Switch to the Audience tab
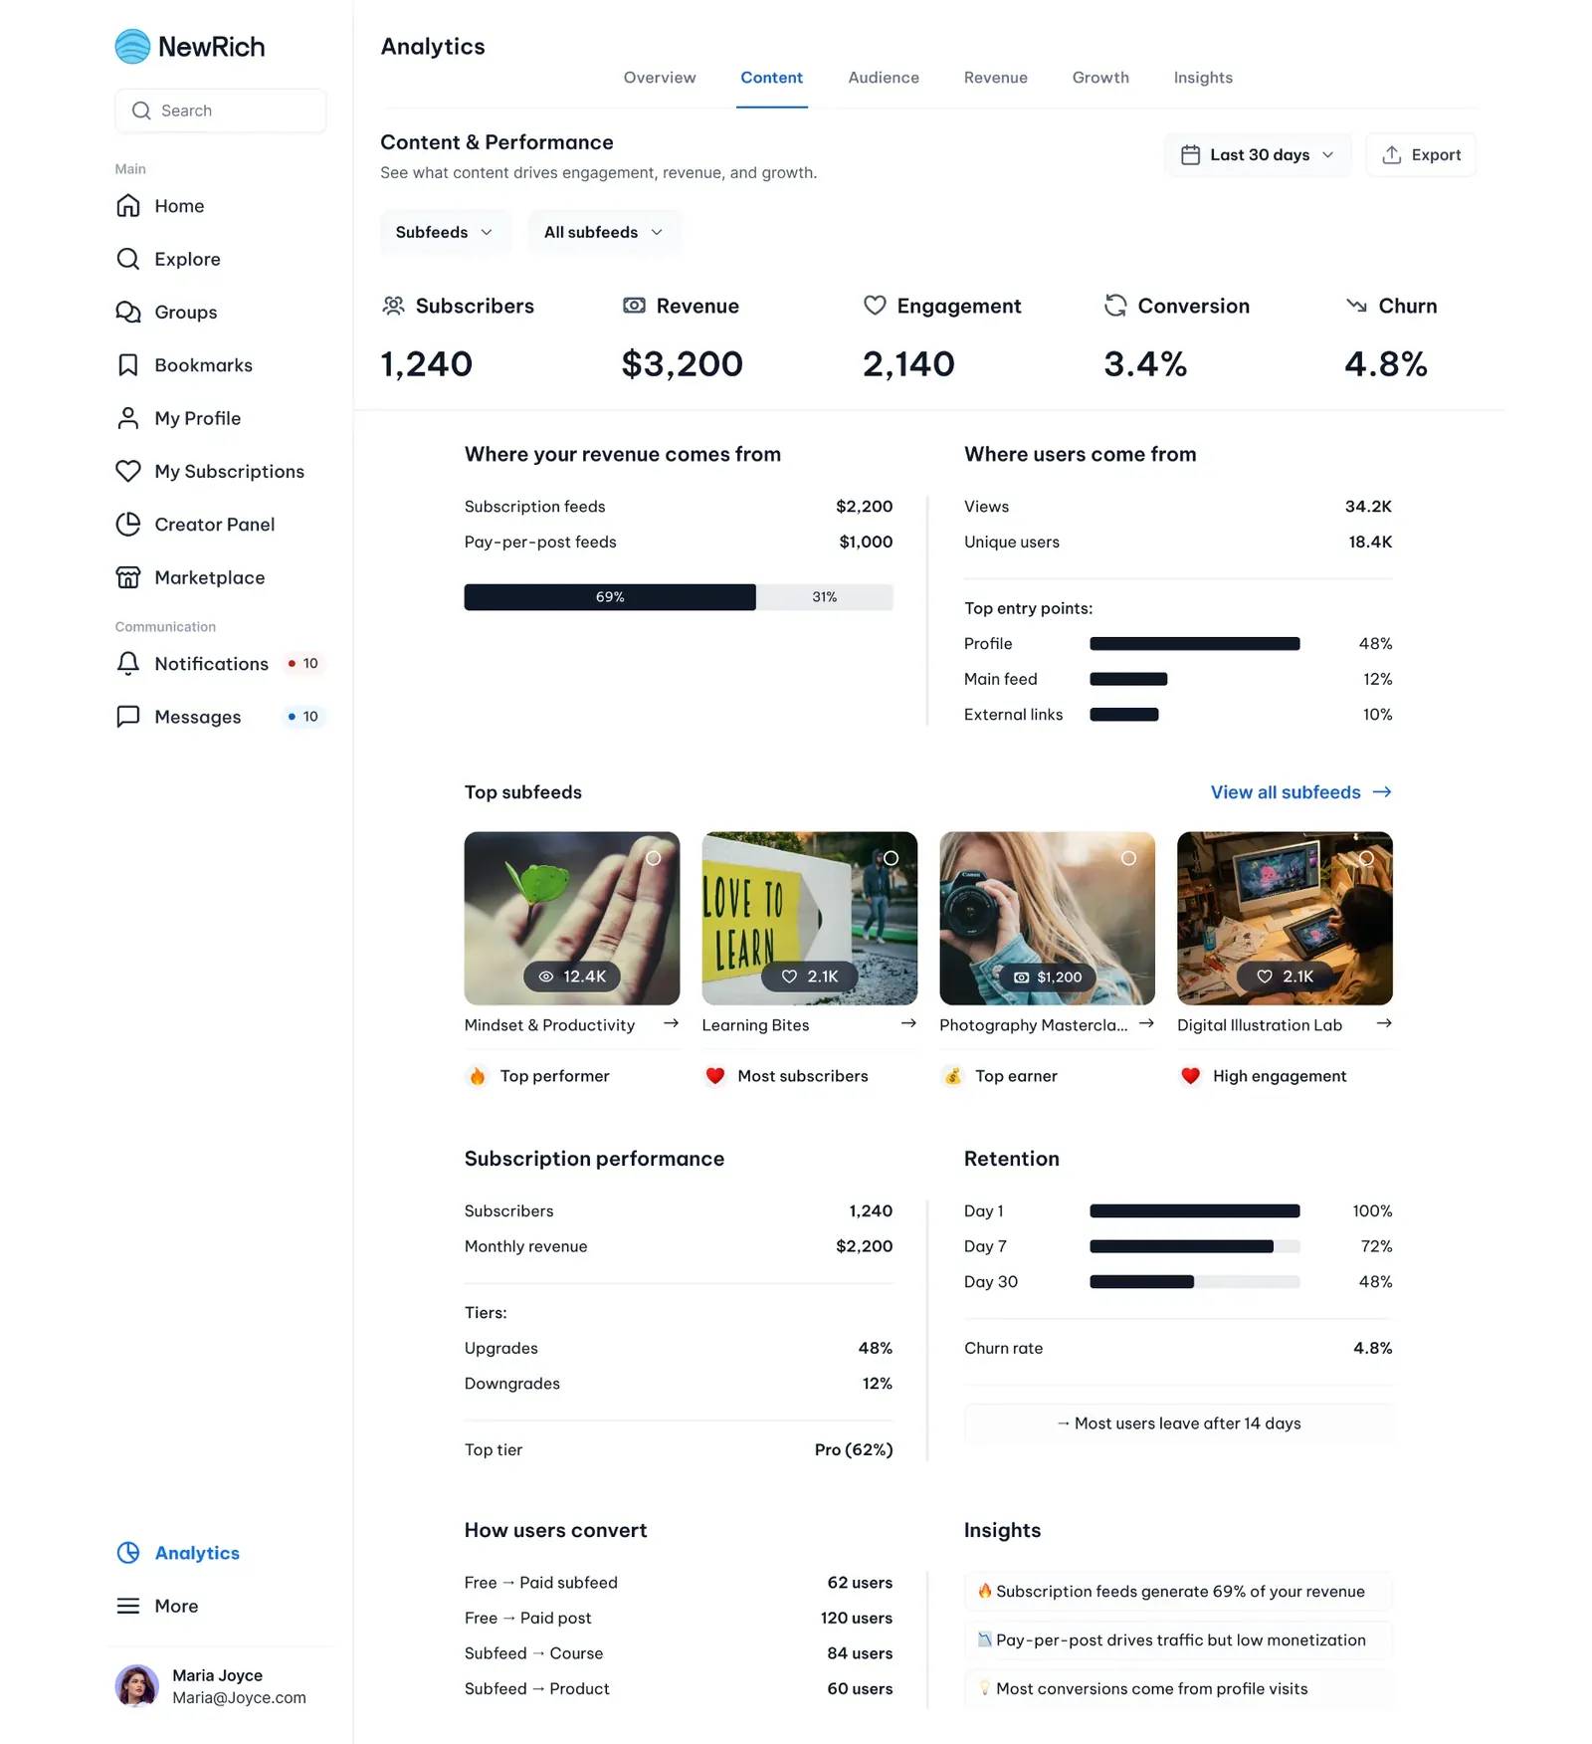The height and width of the screenshot is (1744, 1592). point(884,78)
